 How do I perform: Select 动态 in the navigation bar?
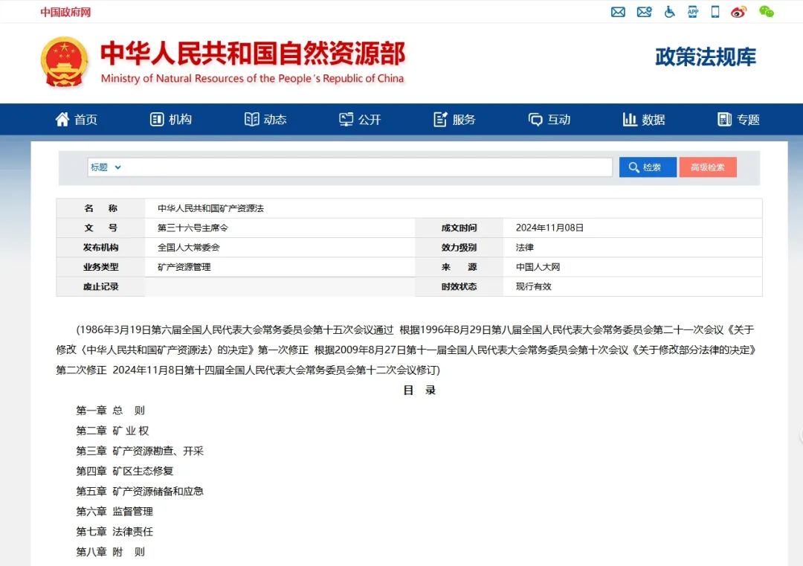[265, 120]
